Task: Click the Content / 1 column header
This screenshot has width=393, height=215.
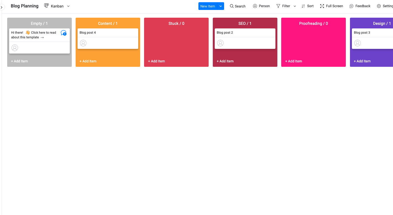Action: [x=108, y=23]
